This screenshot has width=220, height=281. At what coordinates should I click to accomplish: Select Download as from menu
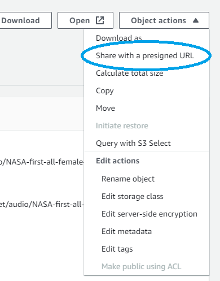click(x=119, y=38)
